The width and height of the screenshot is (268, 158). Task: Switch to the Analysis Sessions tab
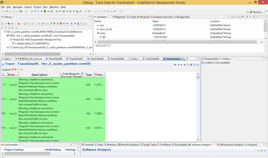(162, 17)
